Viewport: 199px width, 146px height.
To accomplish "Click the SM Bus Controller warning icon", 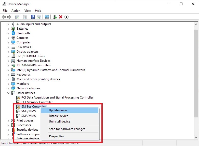I will pyautogui.click(x=18, y=107).
